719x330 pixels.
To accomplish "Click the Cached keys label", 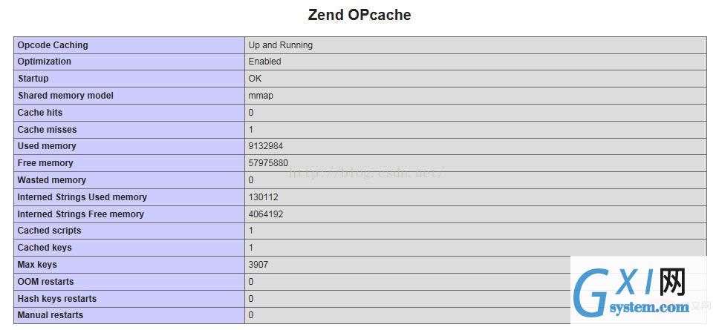I will tap(45, 248).
